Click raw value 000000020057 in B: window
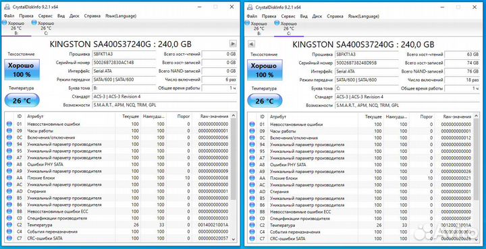486x249 pixels. (214, 238)
